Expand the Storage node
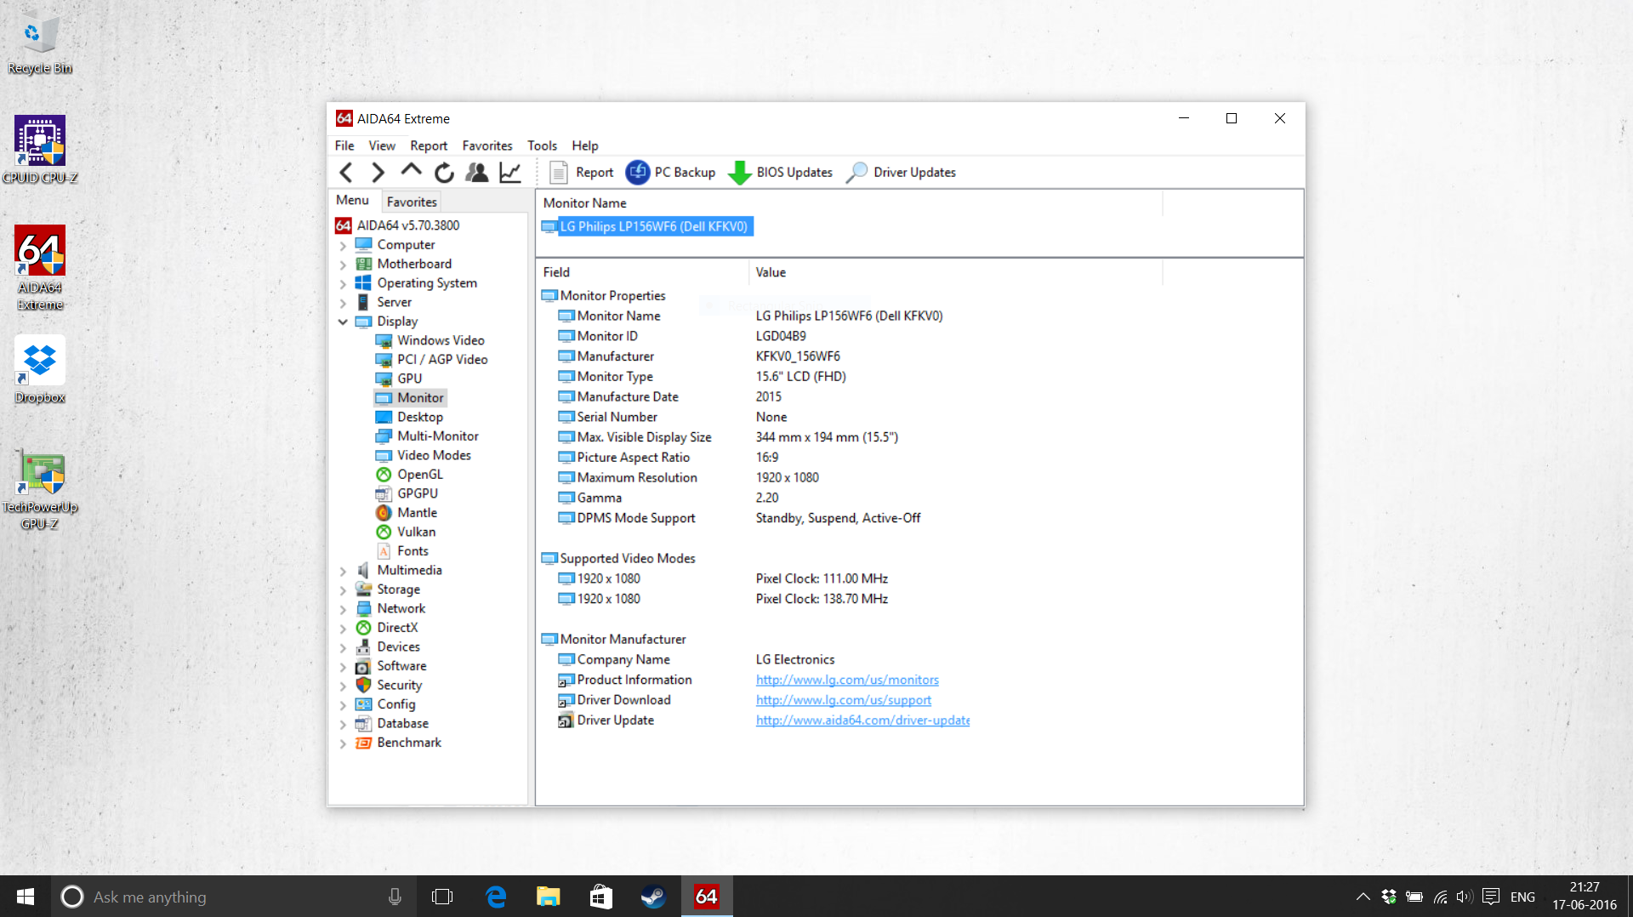 (x=343, y=590)
